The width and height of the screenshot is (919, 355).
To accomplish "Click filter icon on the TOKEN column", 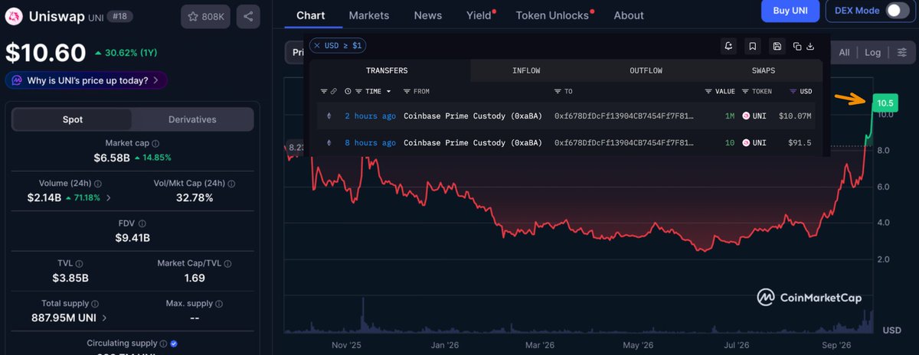I will [746, 91].
